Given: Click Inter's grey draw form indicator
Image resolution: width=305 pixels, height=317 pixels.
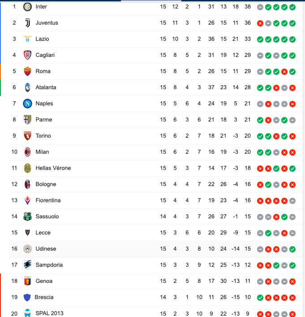Looking at the screenshot, I should (x=260, y=7).
